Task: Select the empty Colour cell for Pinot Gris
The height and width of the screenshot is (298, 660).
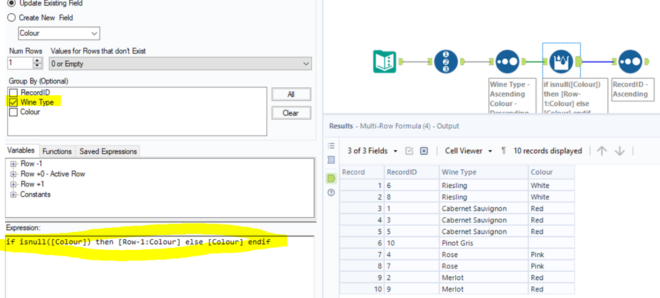Action: pos(551,243)
